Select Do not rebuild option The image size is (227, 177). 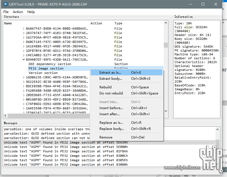(126, 93)
